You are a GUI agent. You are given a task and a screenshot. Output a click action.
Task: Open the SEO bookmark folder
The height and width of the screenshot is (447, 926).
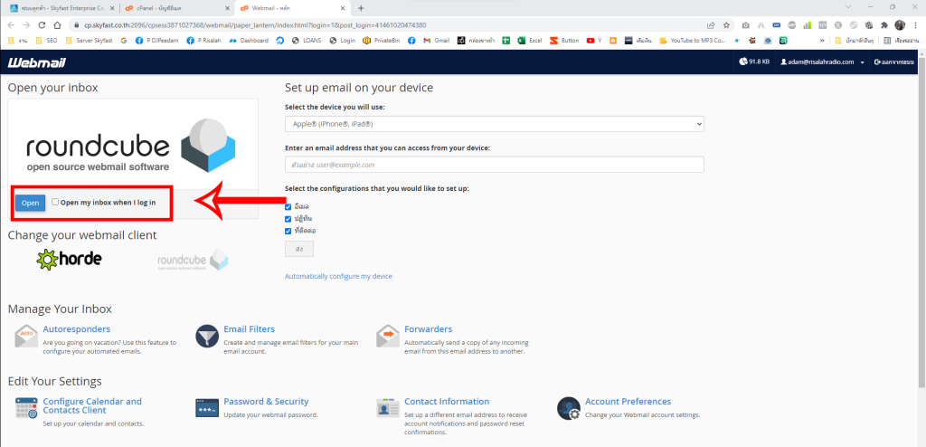[46, 41]
